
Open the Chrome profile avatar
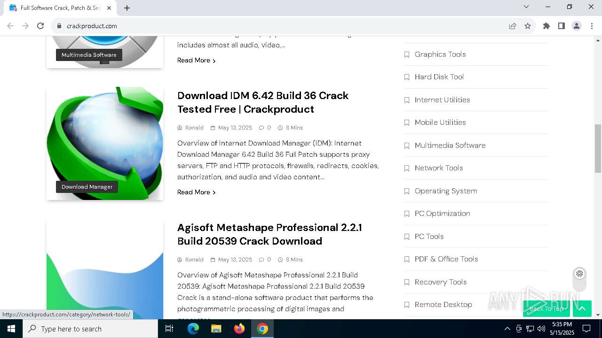pyautogui.click(x=577, y=26)
